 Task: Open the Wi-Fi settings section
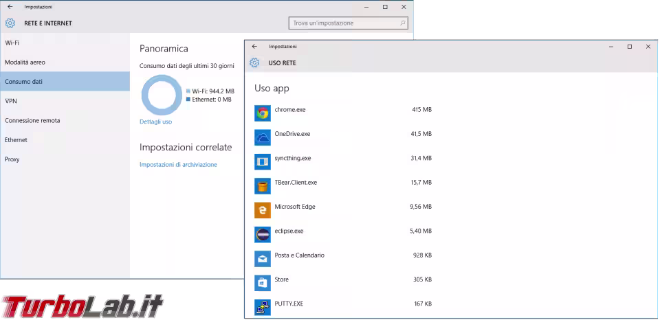65,43
